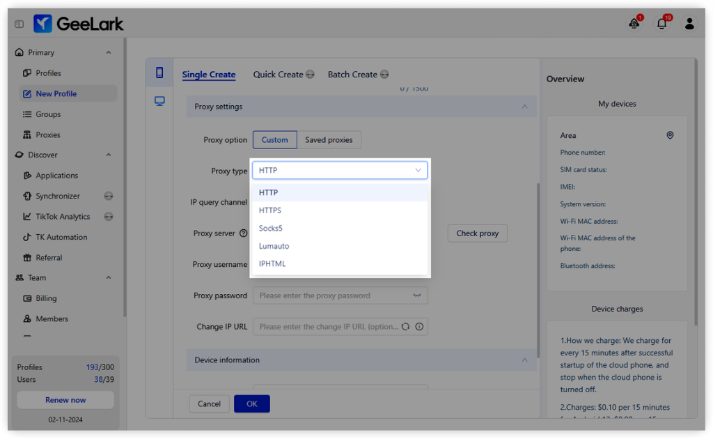Click the Check proxy button
The image size is (713, 439).
[x=478, y=233]
